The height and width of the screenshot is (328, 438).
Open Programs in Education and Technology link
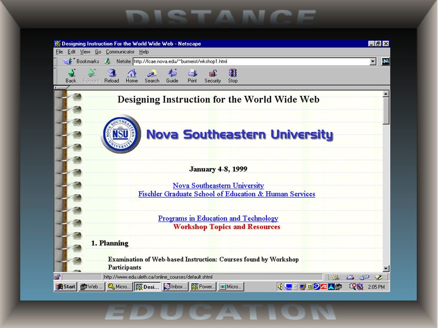(218, 218)
